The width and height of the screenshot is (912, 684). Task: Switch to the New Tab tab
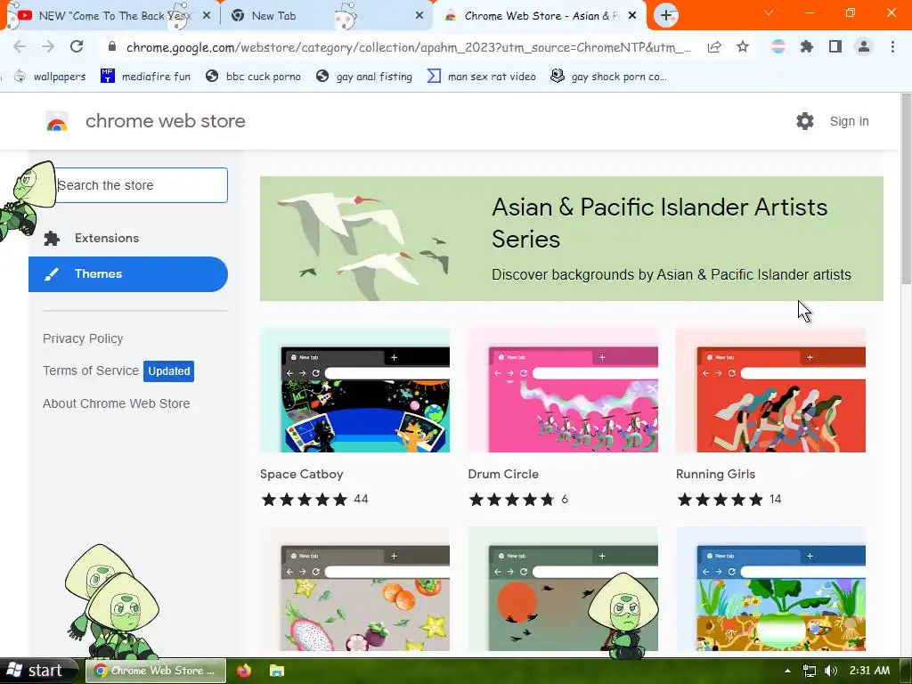coord(328,16)
